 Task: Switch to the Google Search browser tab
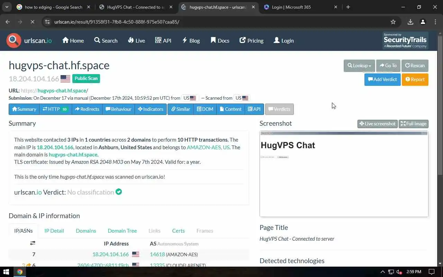pos(54,7)
